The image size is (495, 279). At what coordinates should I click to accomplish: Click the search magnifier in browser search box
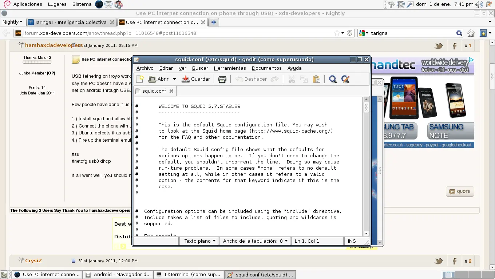459,33
